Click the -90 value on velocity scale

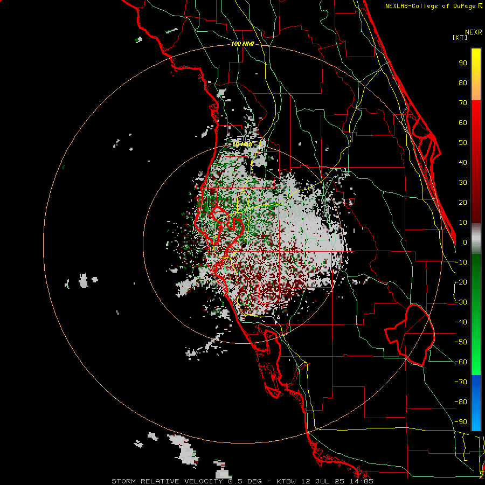(461, 422)
